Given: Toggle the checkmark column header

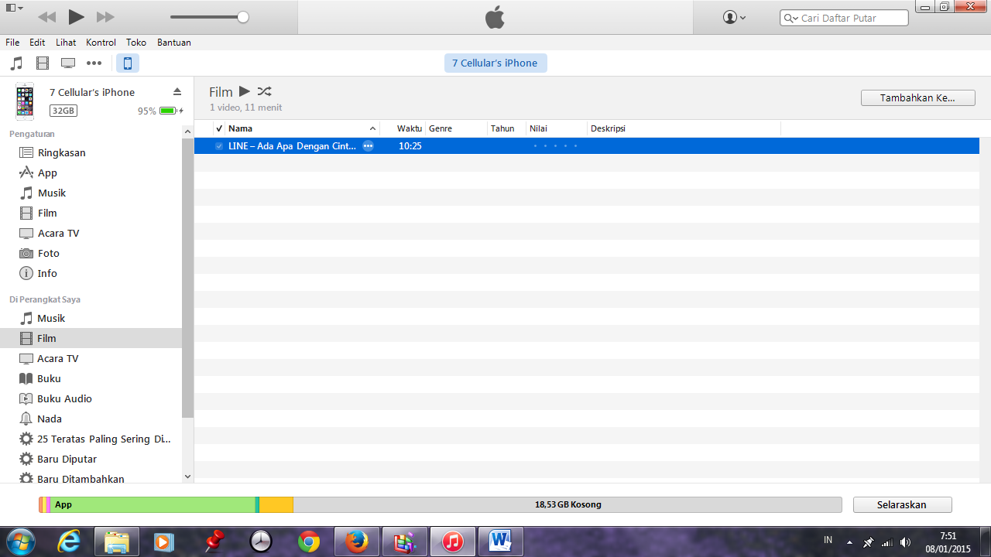Looking at the screenshot, I should coord(219,128).
